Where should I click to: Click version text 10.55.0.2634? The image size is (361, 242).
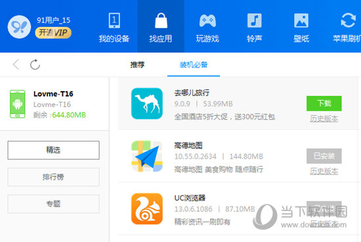pyautogui.click(x=195, y=157)
